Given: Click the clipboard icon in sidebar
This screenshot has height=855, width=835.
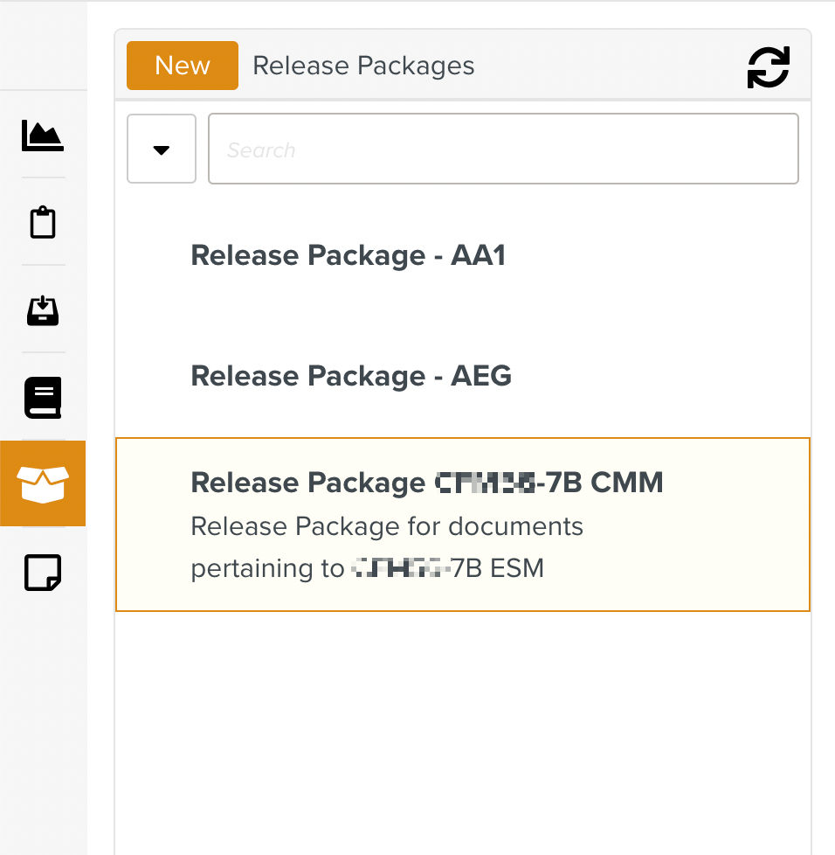Looking at the screenshot, I should (x=43, y=223).
